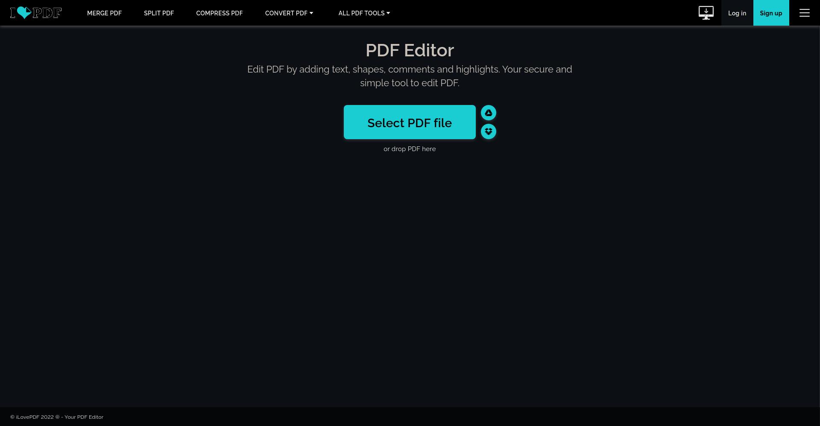This screenshot has width=820, height=426.
Task: Go to Split PDF tool
Action: (x=159, y=13)
